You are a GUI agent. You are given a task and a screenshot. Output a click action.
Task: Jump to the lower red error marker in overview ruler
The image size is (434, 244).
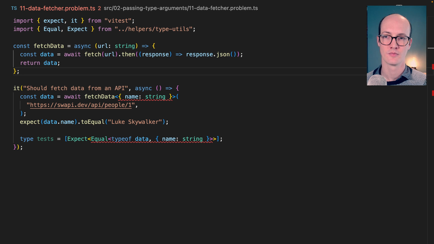[433, 93]
